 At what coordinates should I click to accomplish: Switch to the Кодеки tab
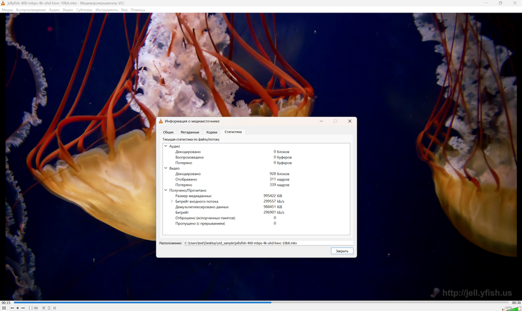point(212,132)
